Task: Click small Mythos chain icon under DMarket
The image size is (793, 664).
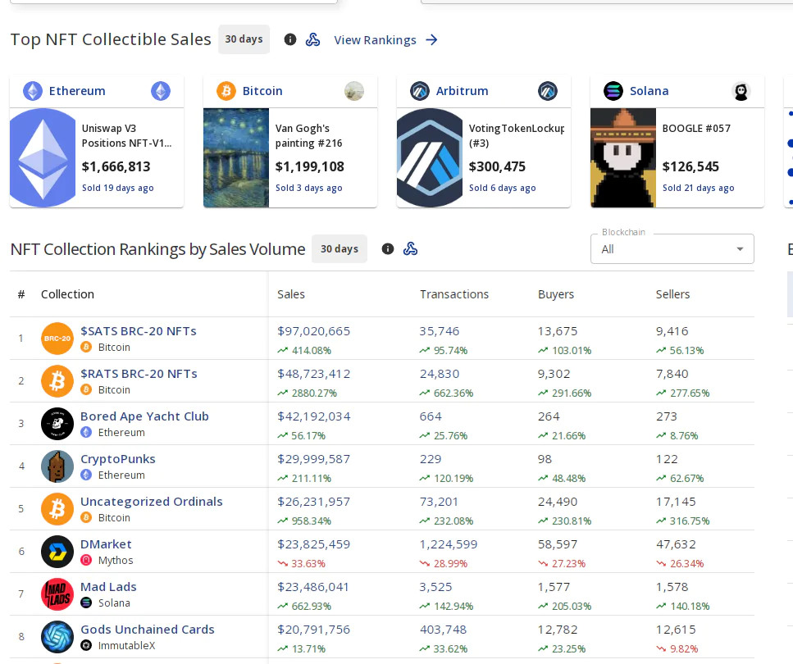Action: (x=86, y=561)
